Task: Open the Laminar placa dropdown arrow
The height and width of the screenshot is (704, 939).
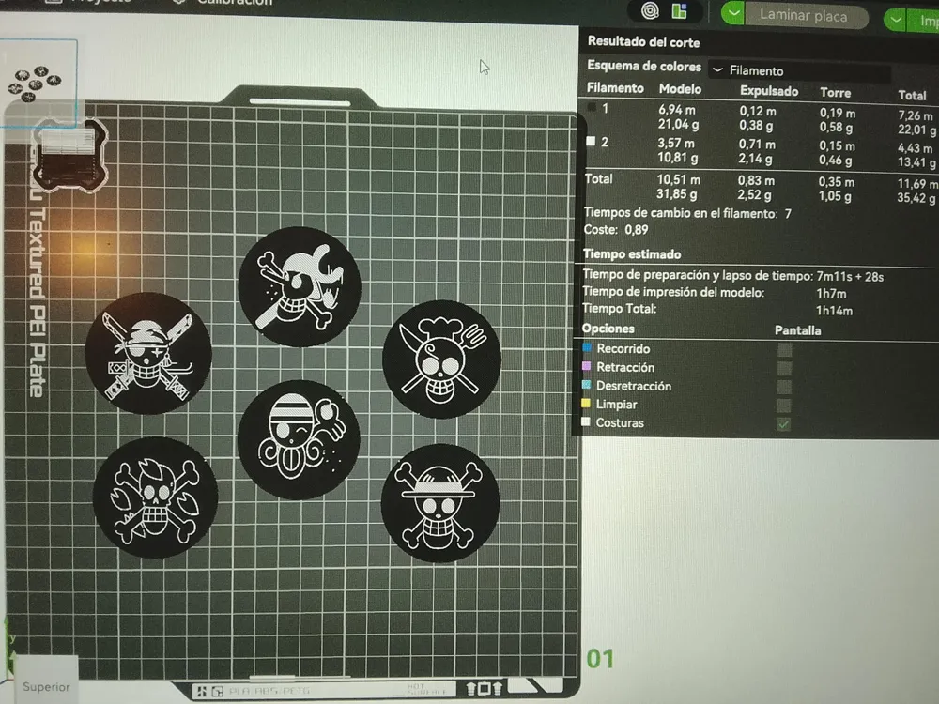Action: [732, 12]
